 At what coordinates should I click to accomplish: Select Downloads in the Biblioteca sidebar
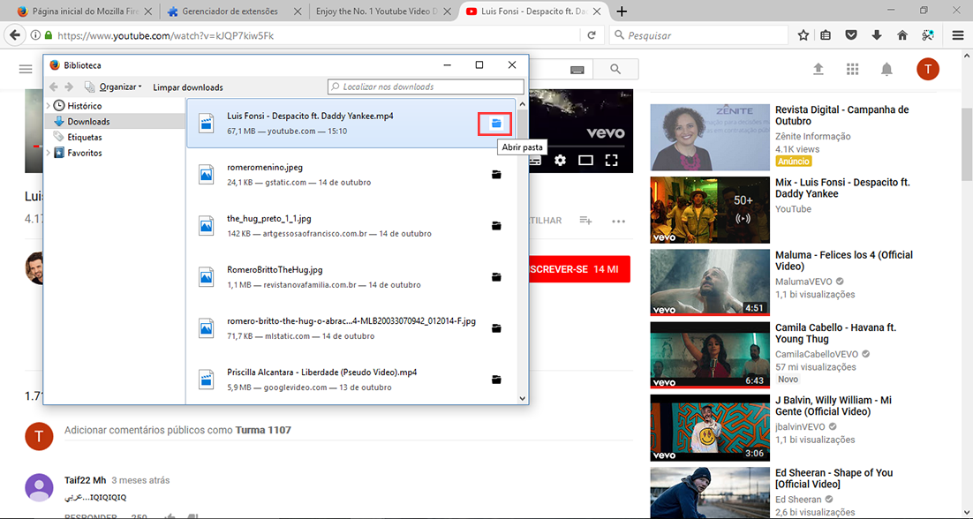pyautogui.click(x=89, y=122)
